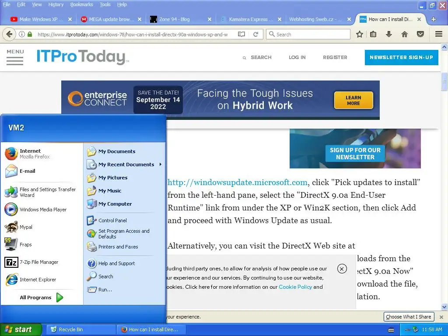
Task: Launch Internet Explorer from Start menu
Action: tap(42, 280)
